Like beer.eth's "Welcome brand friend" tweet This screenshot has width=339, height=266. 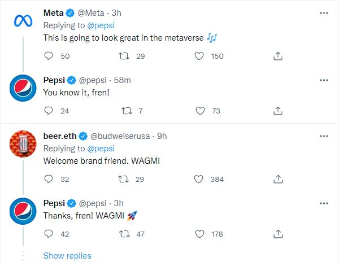198,179
